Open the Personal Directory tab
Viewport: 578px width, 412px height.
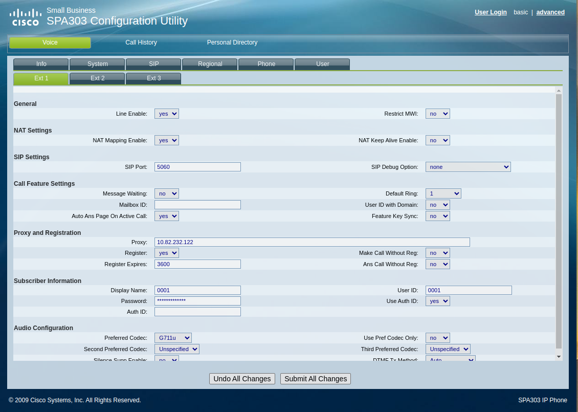click(x=232, y=42)
